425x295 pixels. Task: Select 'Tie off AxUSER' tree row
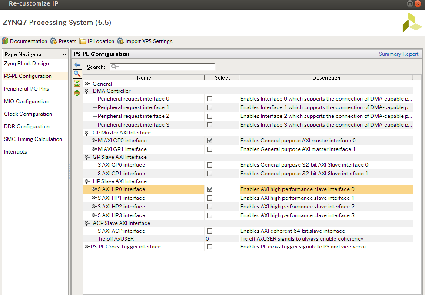click(116, 239)
